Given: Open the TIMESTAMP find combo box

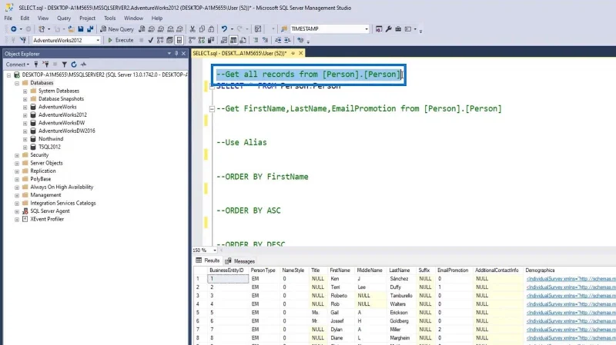Looking at the screenshot, I should click(x=367, y=28).
